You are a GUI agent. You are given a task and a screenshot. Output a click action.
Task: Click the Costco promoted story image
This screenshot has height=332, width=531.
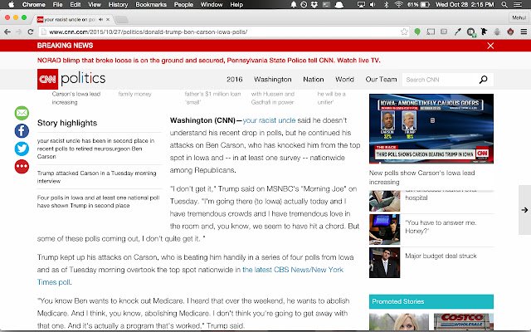coord(464,322)
